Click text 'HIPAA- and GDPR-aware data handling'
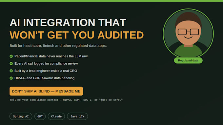Image resolution: width=223 pixels, height=125 pixels. point(44,78)
